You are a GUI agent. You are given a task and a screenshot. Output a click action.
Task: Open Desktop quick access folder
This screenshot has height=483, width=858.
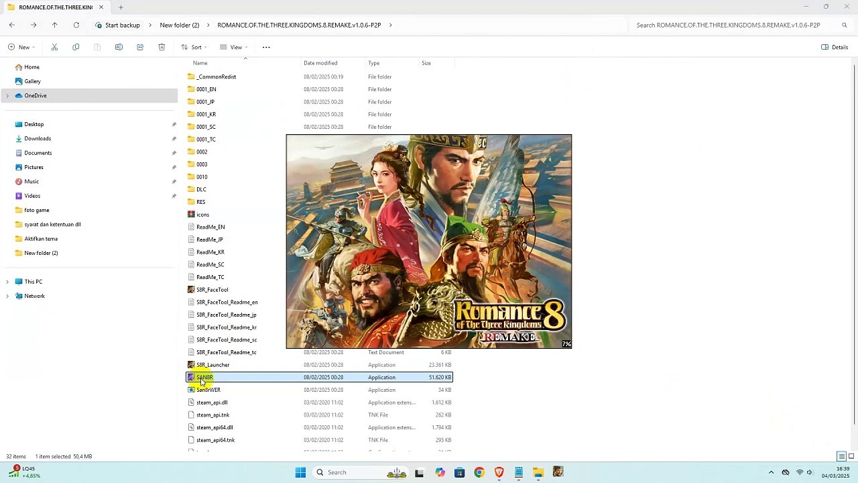pos(34,124)
